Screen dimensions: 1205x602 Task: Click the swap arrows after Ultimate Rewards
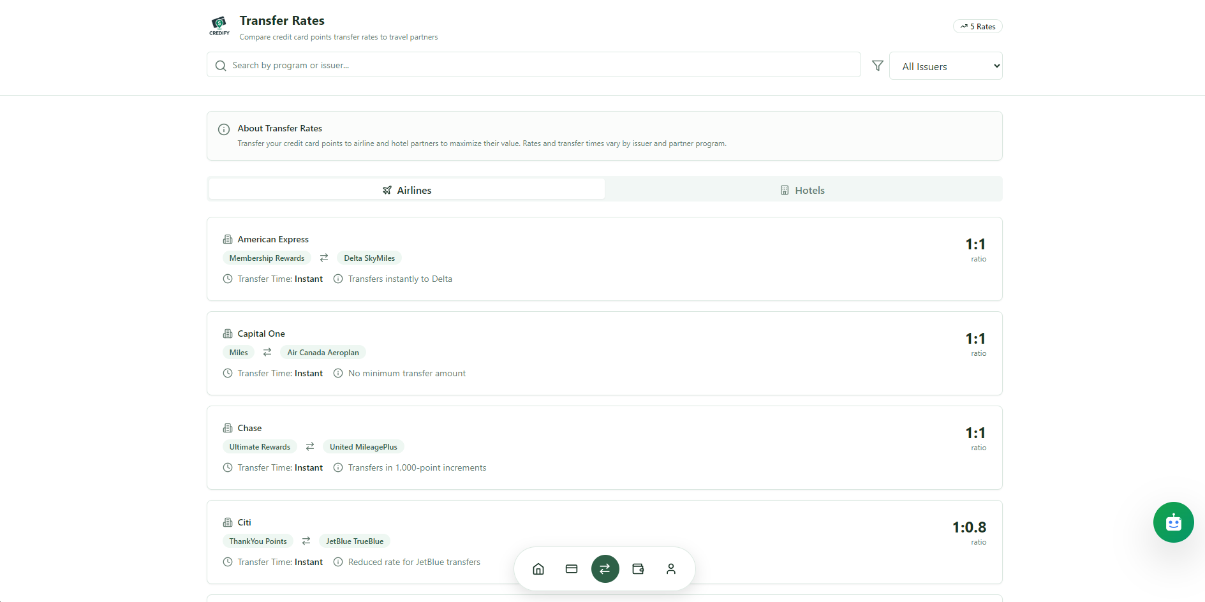click(x=310, y=446)
